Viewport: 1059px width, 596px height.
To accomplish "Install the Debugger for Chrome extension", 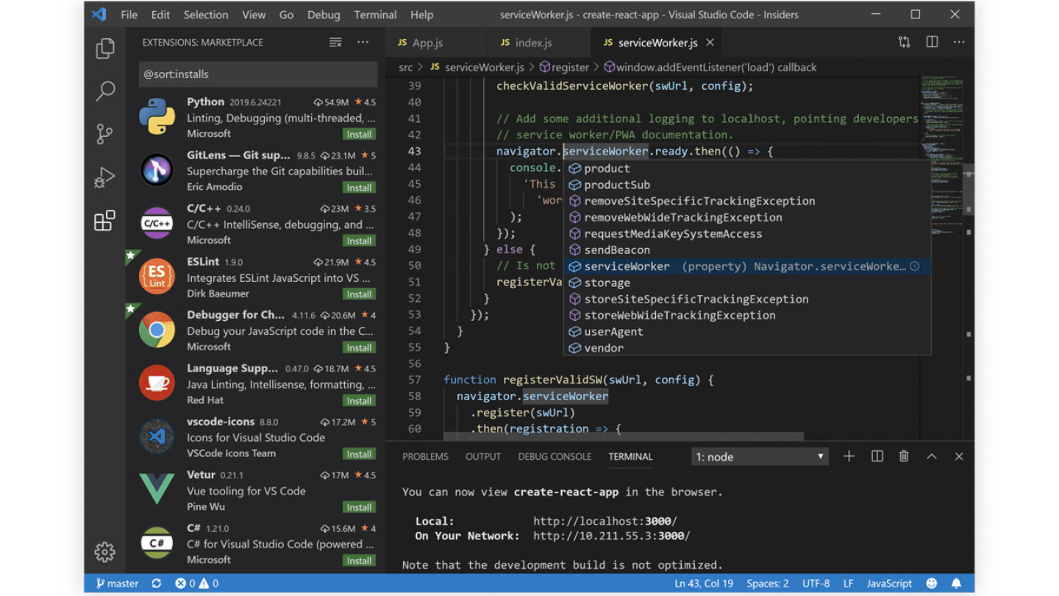I will 359,347.
